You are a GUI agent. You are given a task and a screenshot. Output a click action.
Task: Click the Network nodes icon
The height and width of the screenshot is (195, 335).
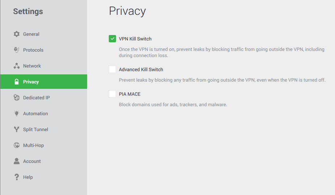17,66
